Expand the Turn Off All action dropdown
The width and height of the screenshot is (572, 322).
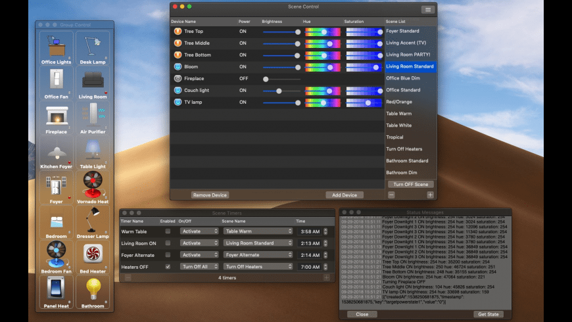coord(199,267)
